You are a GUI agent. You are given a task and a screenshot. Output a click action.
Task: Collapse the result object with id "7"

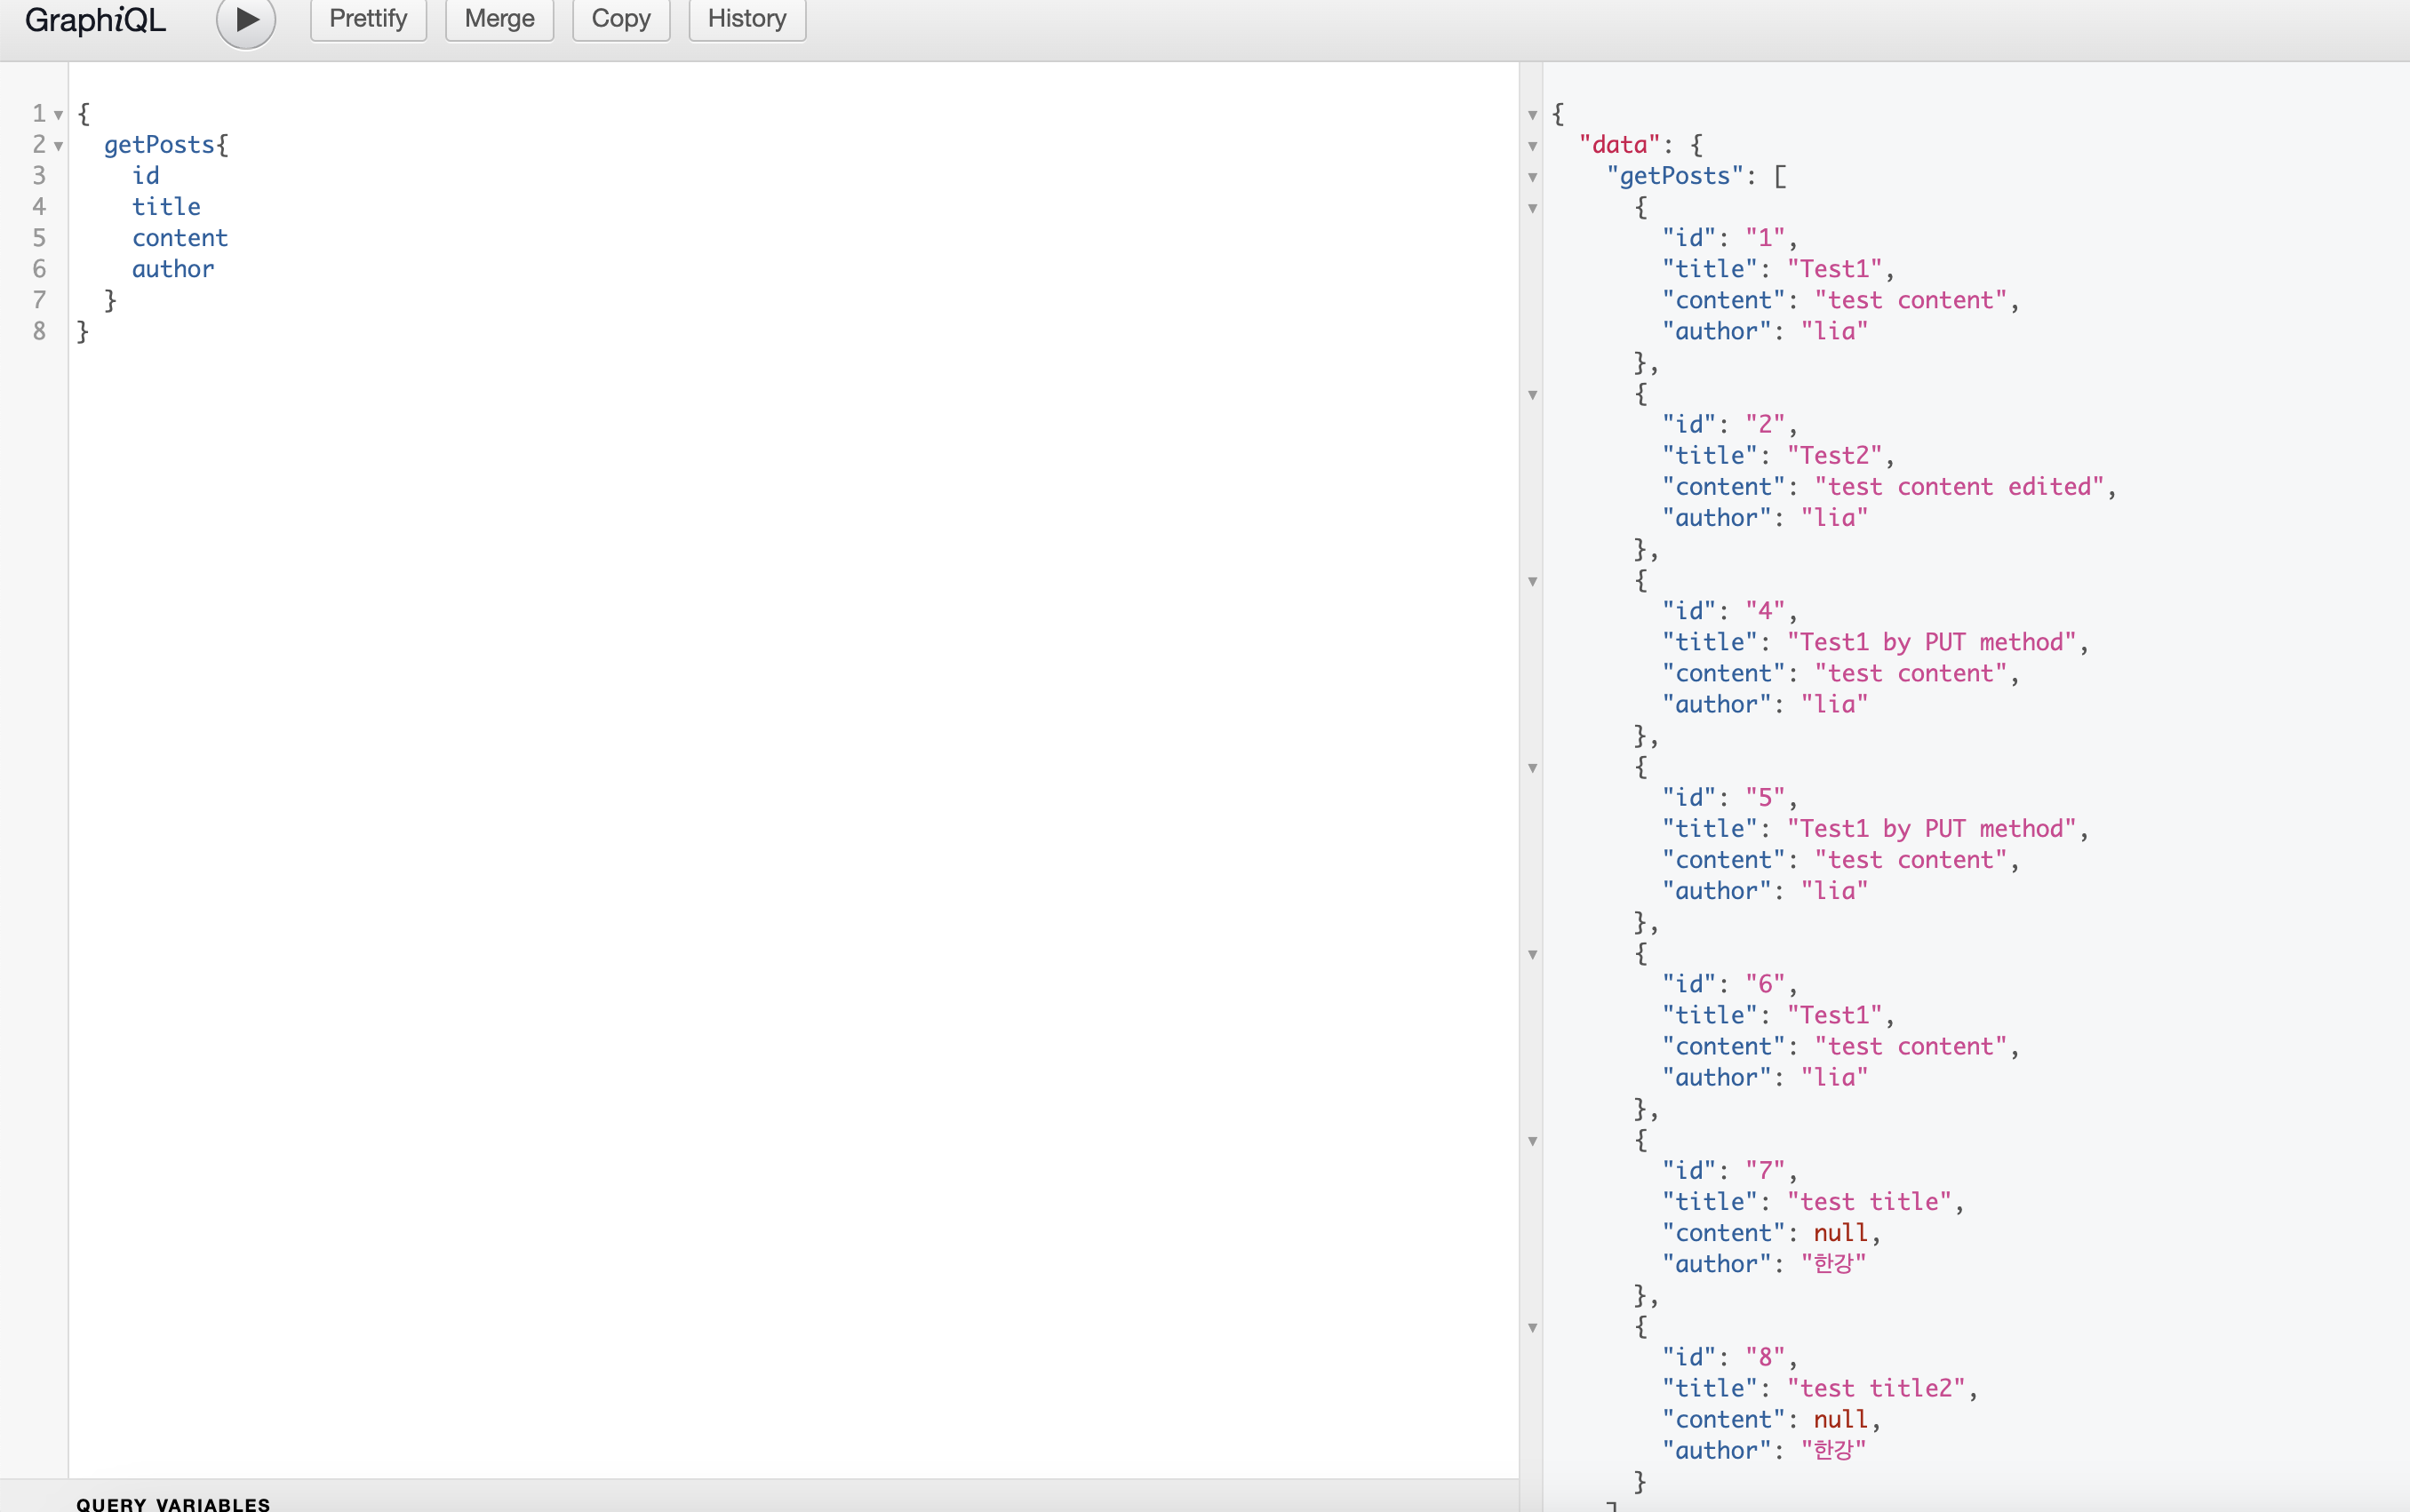coord(1532,1141)
